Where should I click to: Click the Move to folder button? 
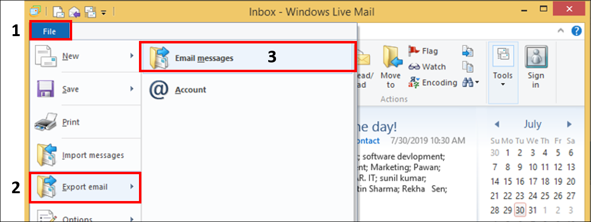[391, 66]
